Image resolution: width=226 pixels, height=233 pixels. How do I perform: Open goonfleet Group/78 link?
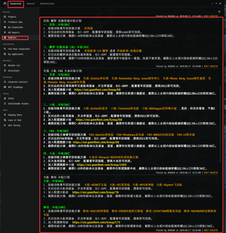pyautogui.click(x=95, y=192)
